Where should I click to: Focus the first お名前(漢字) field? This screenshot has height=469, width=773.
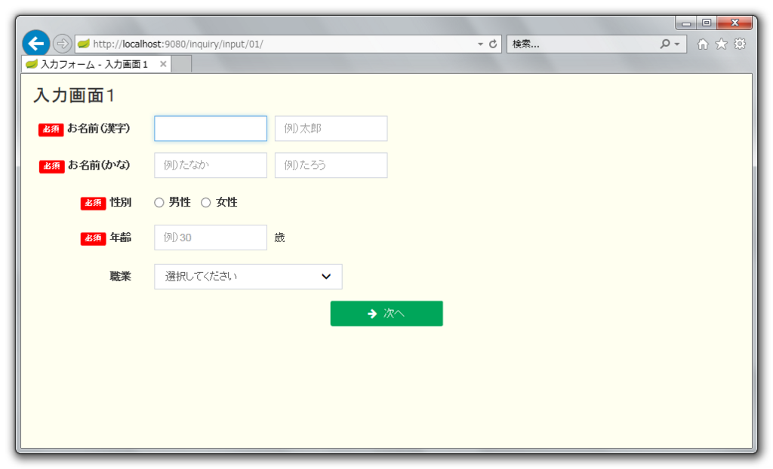click(x=211, y=129)
